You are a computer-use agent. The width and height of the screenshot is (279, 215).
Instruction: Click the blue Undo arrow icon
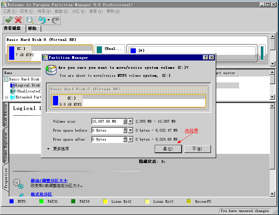42,20
